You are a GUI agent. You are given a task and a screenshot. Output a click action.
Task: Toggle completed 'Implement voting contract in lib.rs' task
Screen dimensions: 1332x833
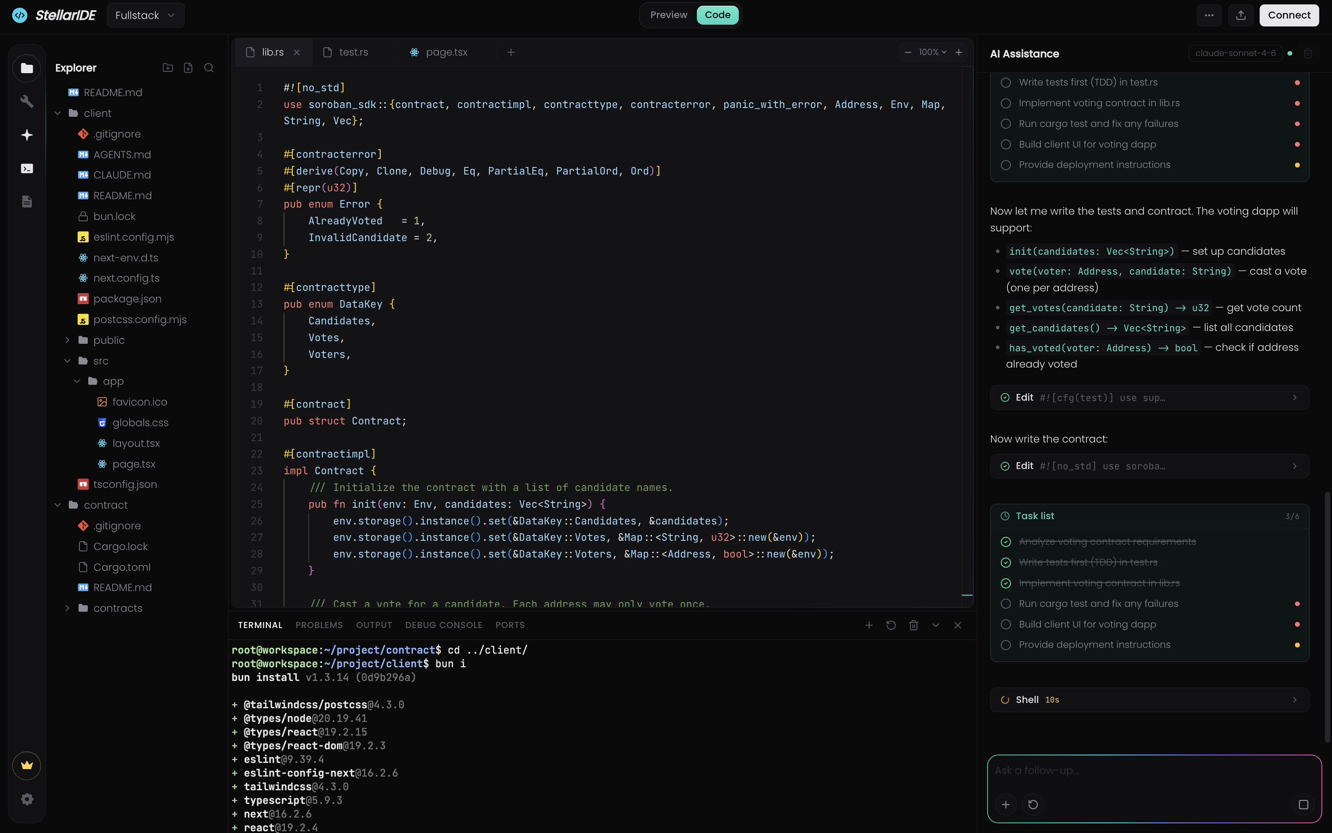point(1006,584)
